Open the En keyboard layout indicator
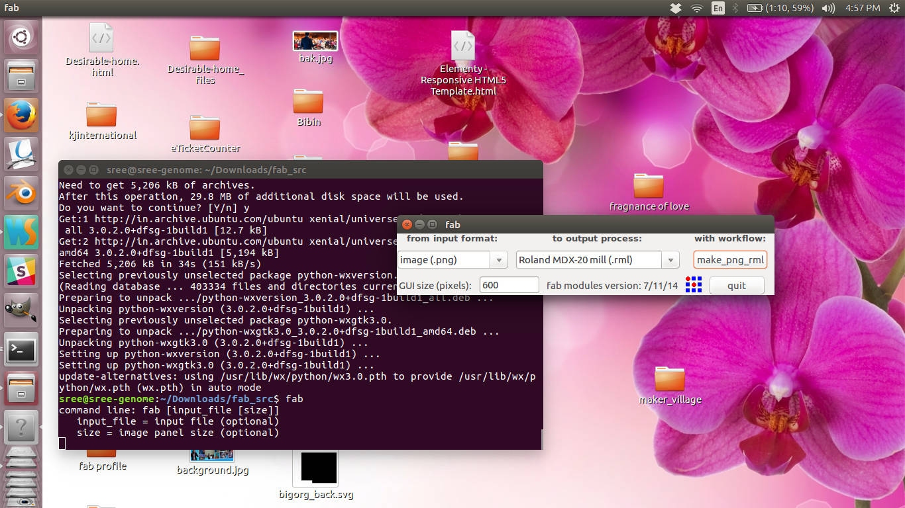905x508 pixels. click(x=718, y=8)
